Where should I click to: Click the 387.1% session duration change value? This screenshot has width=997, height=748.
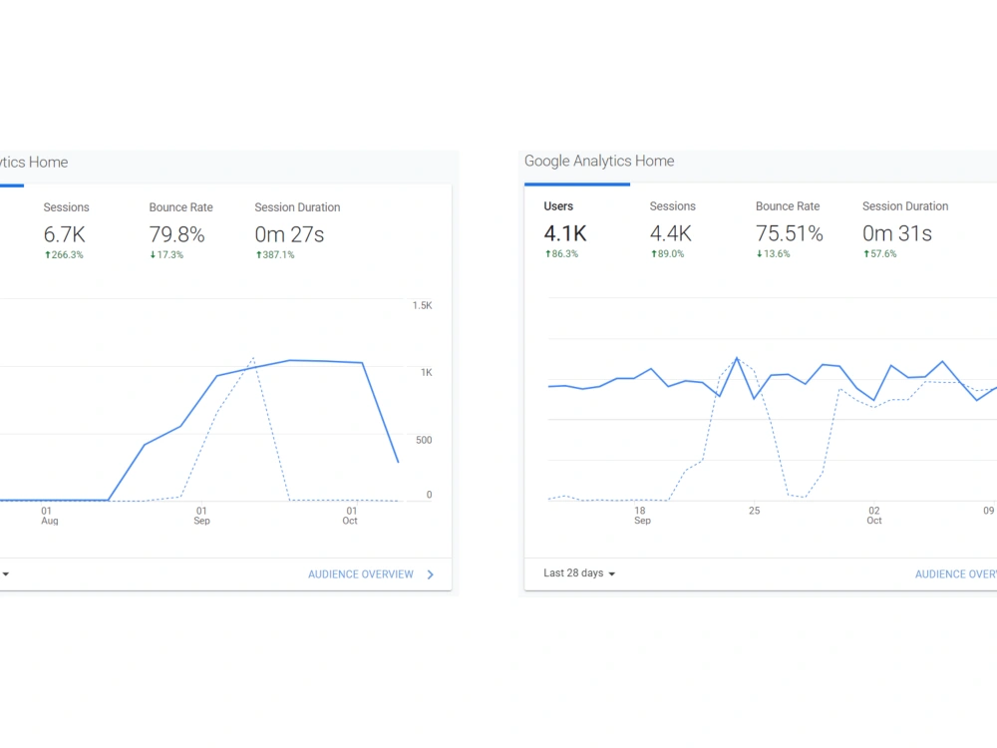[x=275, y=255]
